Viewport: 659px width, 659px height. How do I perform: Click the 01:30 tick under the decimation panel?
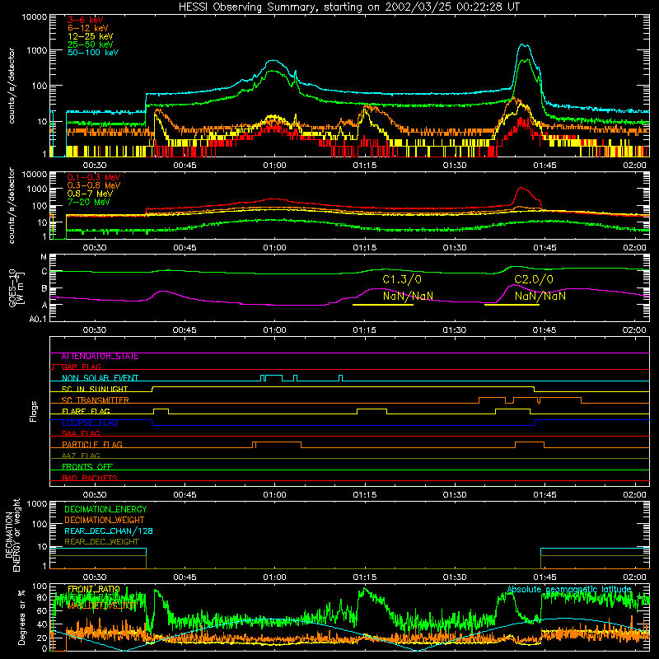455,577
